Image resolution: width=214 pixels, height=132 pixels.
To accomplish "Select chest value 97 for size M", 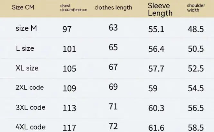I will coord(67,29).
